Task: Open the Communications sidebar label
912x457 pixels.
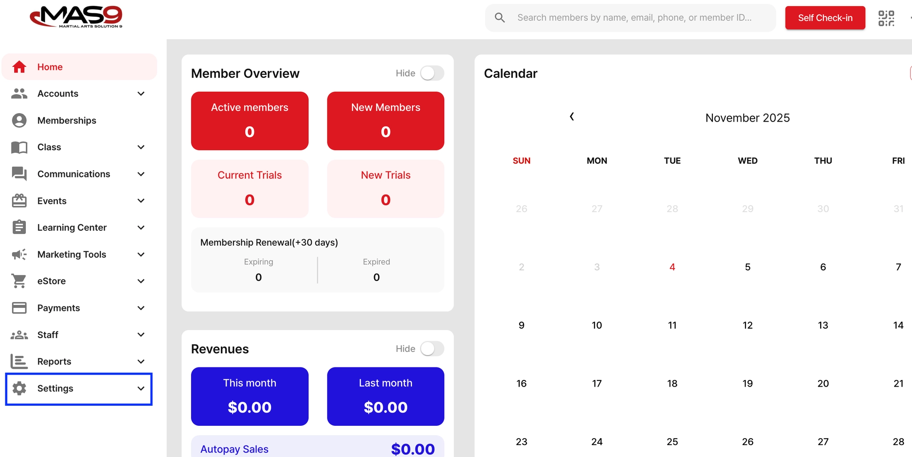Action: 74,174
